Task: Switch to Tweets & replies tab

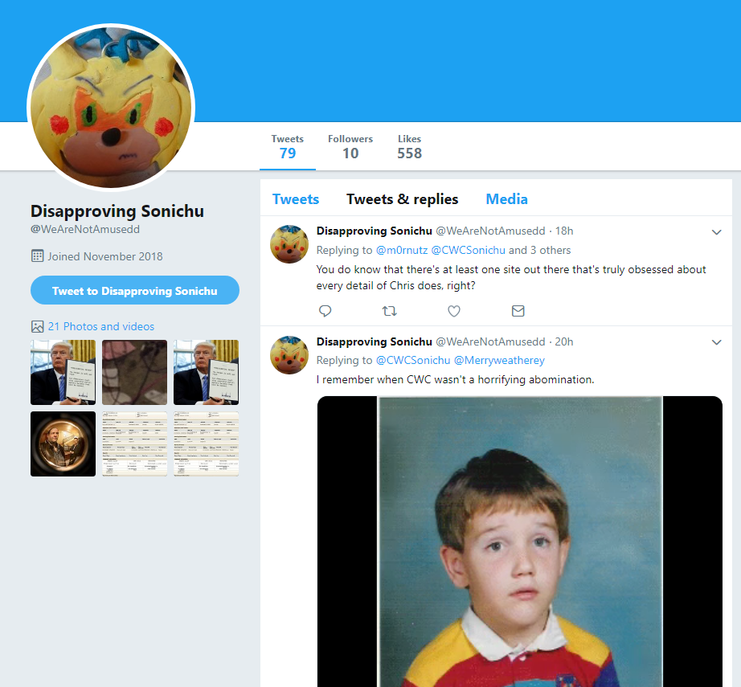Action: (402, 199)
